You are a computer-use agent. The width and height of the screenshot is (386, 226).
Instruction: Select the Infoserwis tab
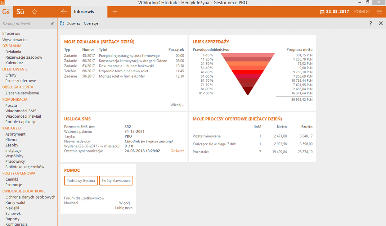tap(84, 12)
